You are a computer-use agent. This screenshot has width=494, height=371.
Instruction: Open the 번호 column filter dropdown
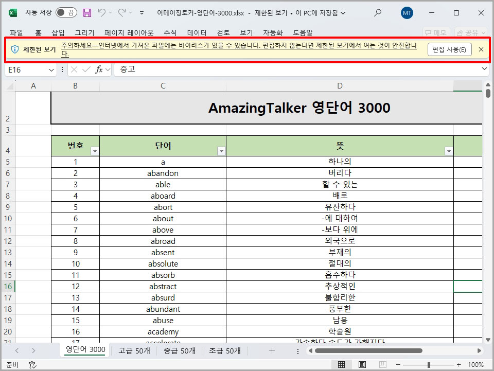[x=94, y=151]
